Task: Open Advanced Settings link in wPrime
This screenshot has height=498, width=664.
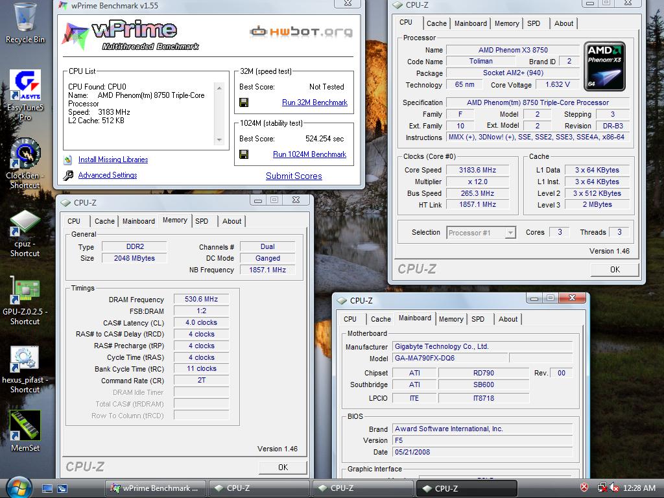Action: point(108,175)
